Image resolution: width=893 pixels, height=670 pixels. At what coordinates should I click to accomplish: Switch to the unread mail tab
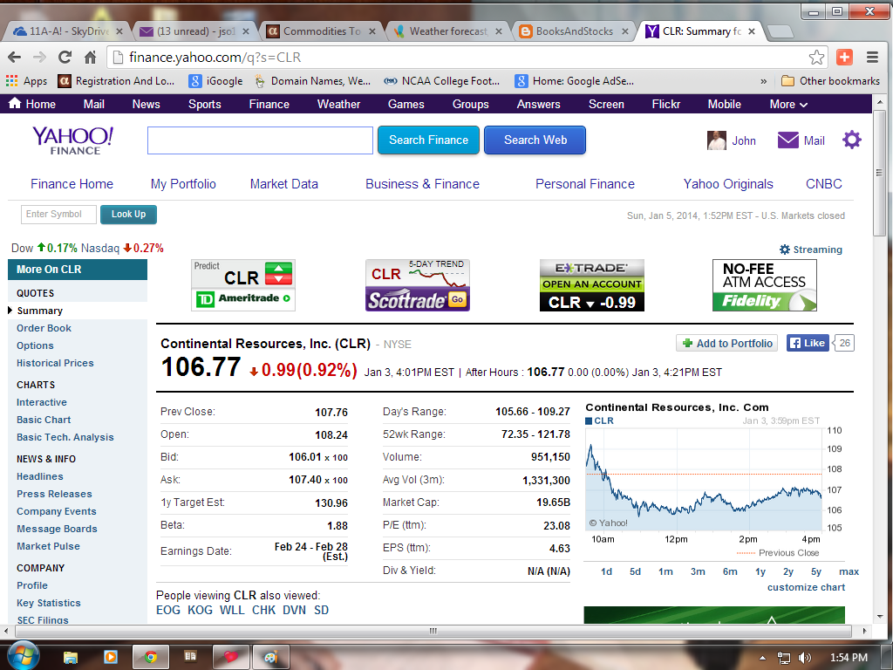pos(194,31)
